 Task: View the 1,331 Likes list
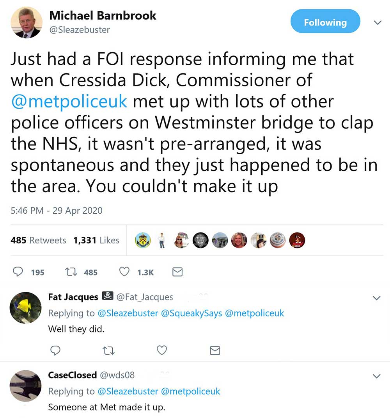[96, 240]
